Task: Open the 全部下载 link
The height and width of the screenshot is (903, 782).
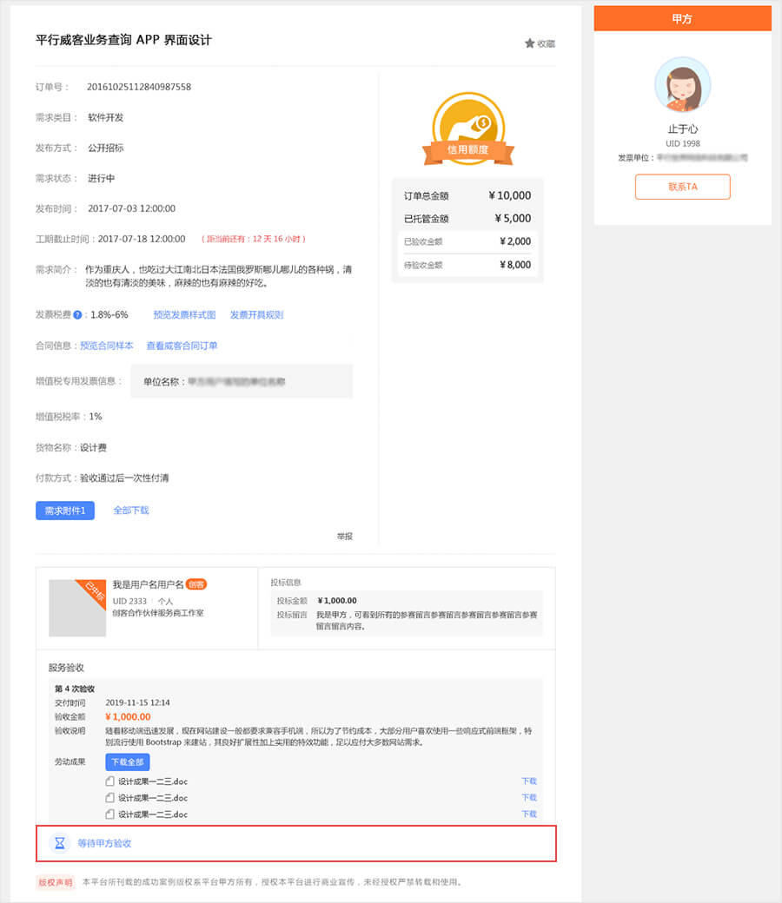Action: [131, 511]
